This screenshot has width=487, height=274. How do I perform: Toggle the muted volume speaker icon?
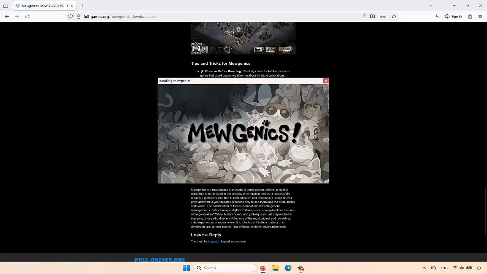click(x=462, y=268)
